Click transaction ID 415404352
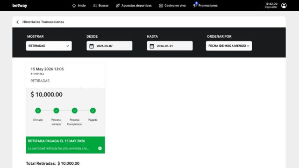This screenshot has width=299, height=168. 37,74
